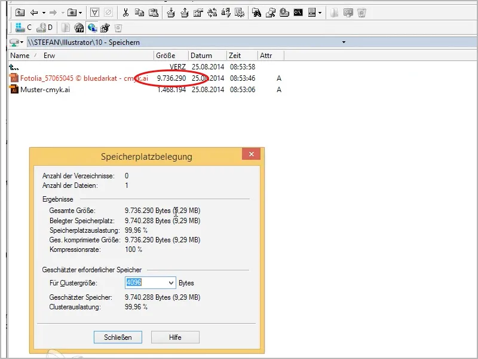Viewport: 478px width, 359px height.
Task: Close the Speicherplatzbelegung dialog with X
Action: tap(251, 154)
